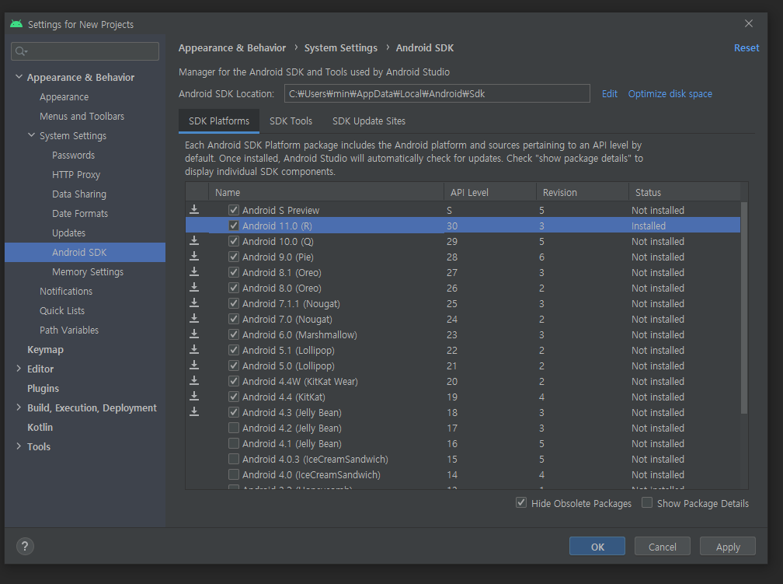Sort by the API Level column header
The width and height of the screenshot is (783, 584).
(490, 193)
